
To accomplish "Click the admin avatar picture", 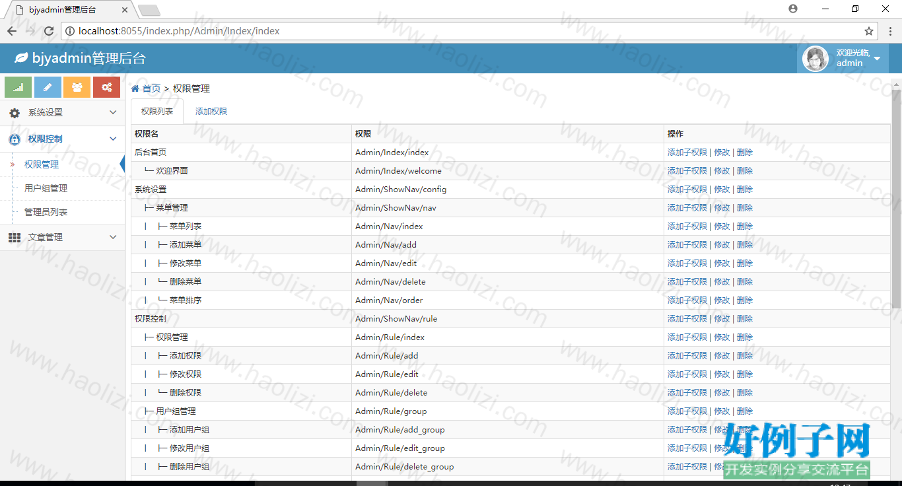I will (815, 59).
